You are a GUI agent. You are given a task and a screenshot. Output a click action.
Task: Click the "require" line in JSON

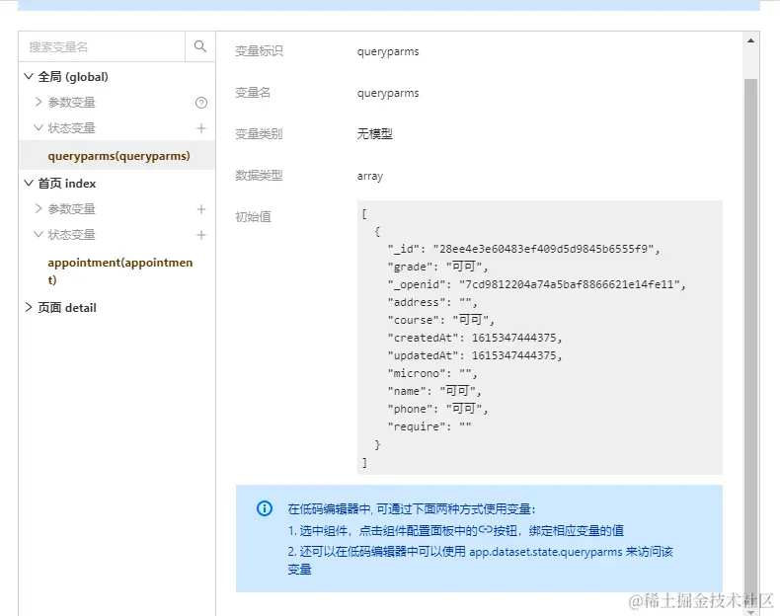[429, 426]
